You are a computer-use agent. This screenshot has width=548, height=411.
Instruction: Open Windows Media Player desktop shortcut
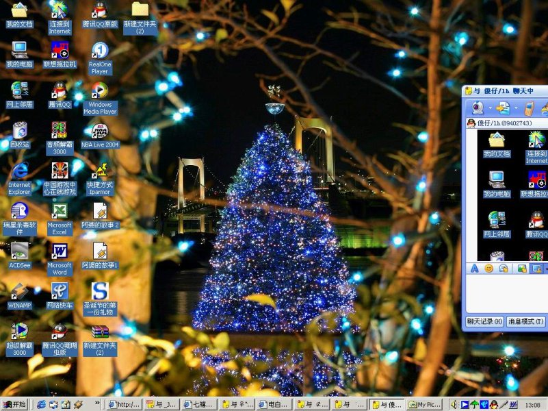tap(100, 91)
